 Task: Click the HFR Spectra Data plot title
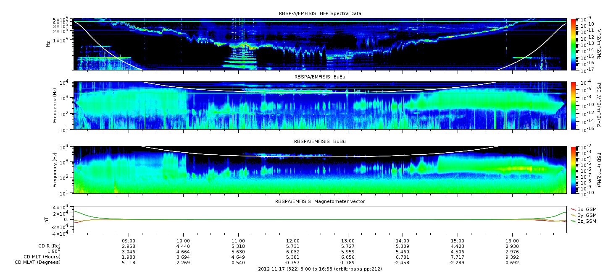(320, 13)
